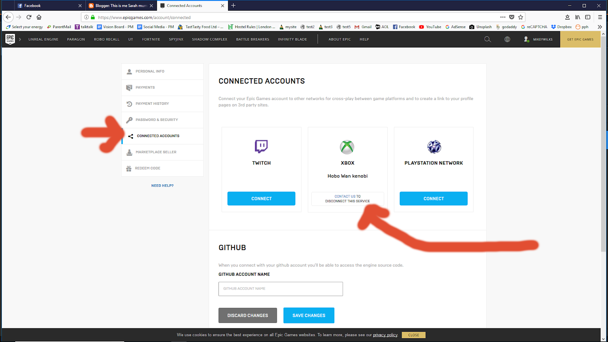Open the downloads toolbar icon
The image size is (608, 342).
[x=567, y=17]
